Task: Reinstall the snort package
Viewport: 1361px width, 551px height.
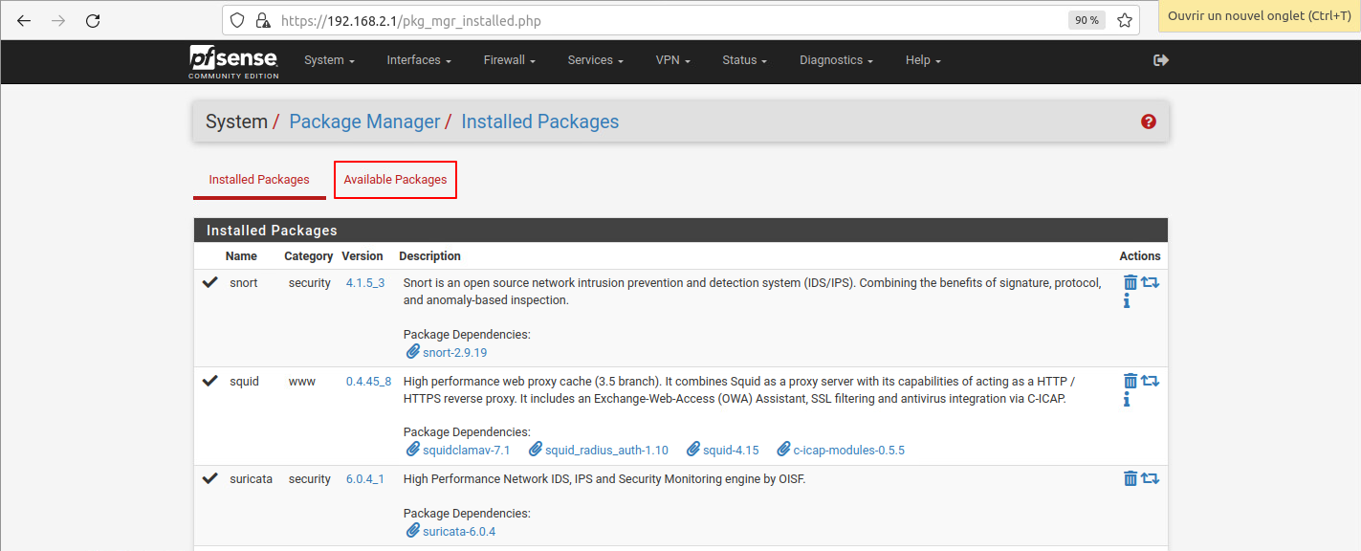Action: [x=1150, y=282]
